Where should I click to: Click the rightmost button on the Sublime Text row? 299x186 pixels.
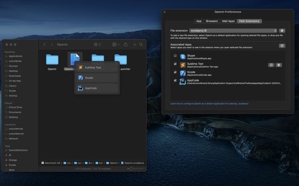[279, 65]
